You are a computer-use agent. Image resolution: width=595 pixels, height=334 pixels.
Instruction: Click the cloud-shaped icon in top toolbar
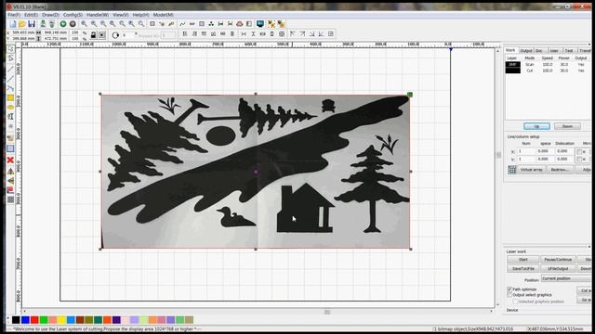coord(240,24)
